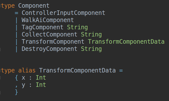This screenshot has height=101, width=169.
Task: Click the CollectComponent constructor name
Action: click(x=50, y=34)
